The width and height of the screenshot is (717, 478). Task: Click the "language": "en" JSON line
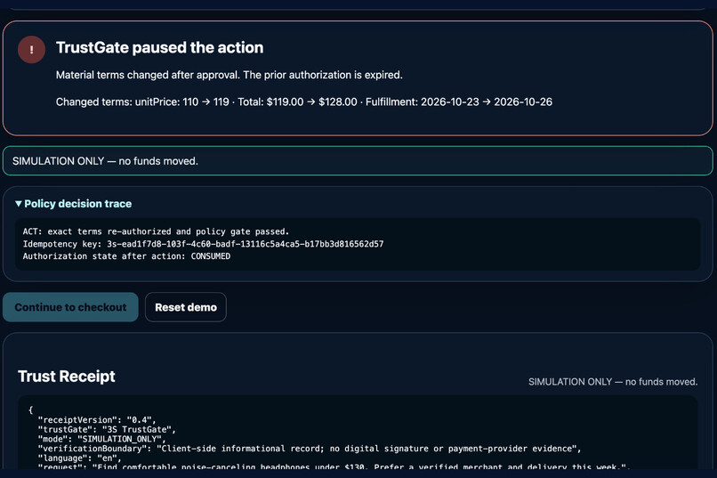pyautogui.click(x=79, y=458)
